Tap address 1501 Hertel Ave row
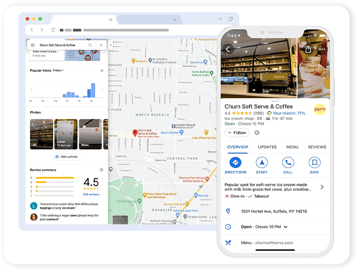Screen dimensions: 358x271 [275, 211]
